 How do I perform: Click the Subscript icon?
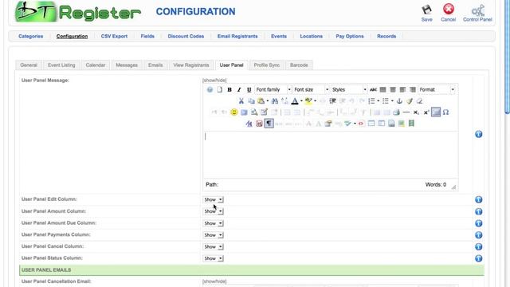tap(416, 112)
